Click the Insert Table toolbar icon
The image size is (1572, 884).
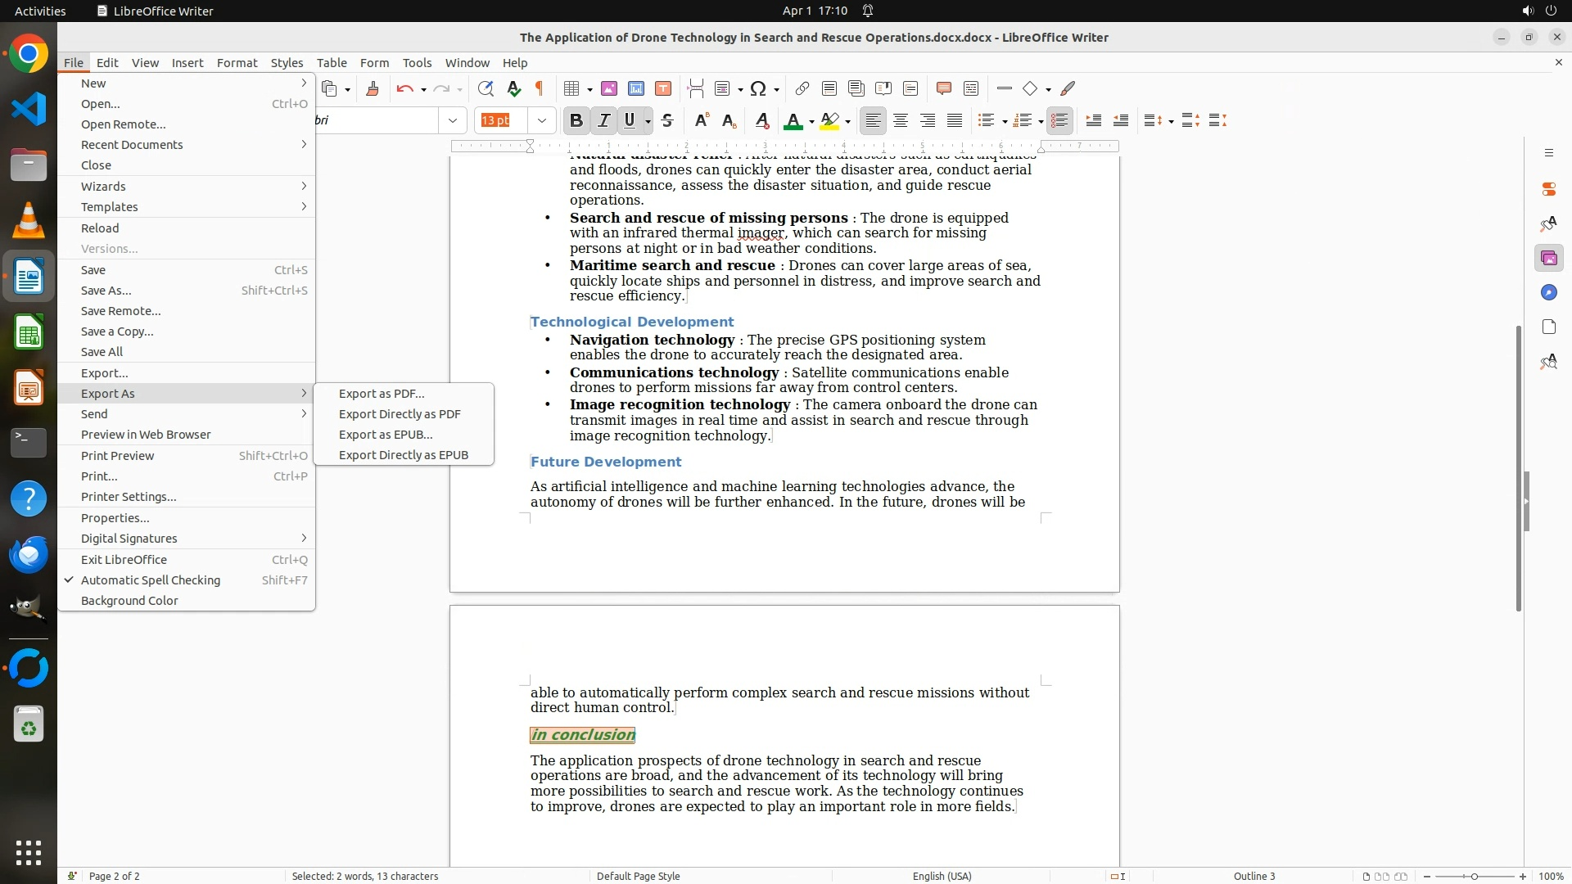(572, 89)
